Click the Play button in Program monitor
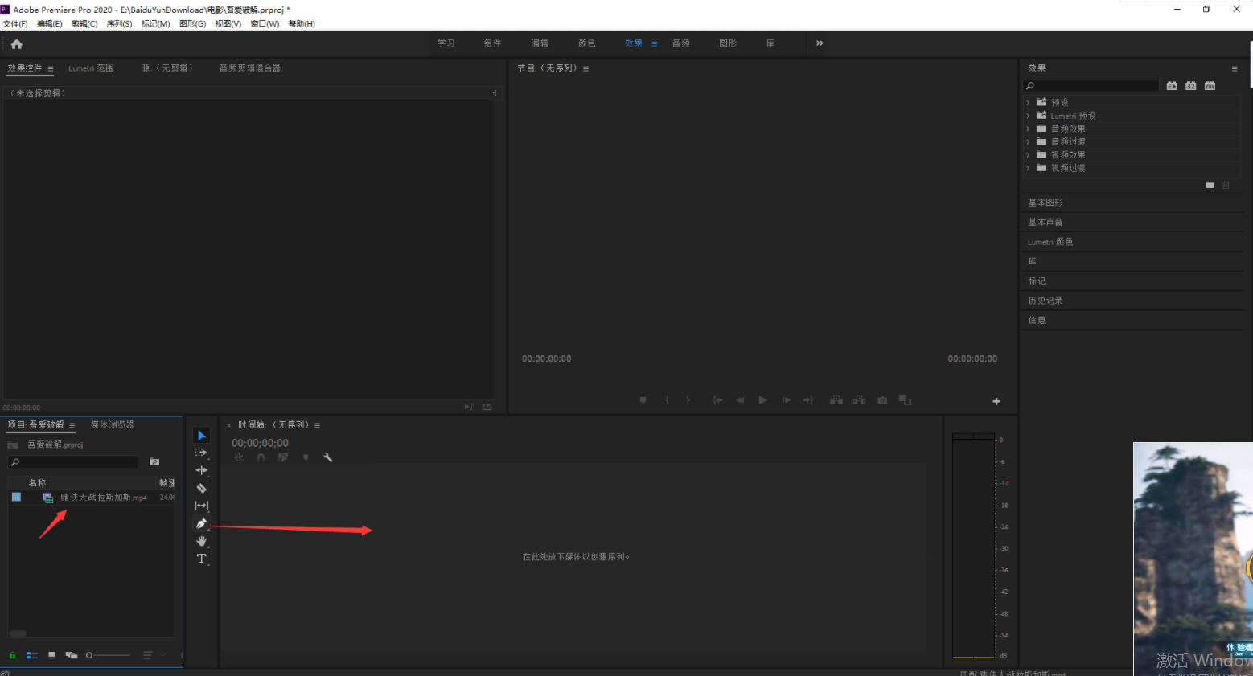The image size is (1253, 676). [762, 400]
